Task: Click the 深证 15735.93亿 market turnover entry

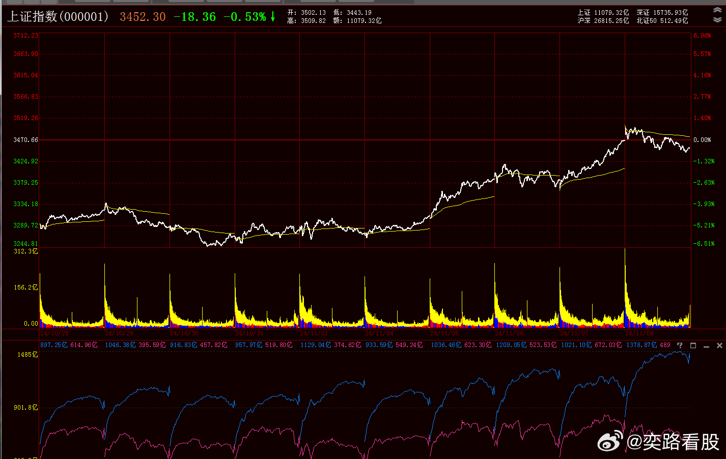Action: pos(662,13)
